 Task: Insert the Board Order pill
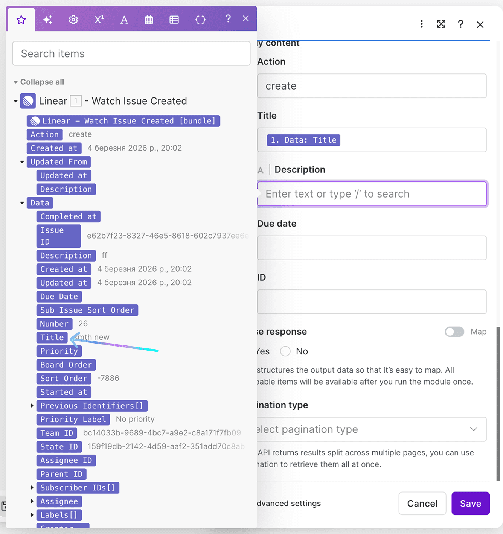(66, 365)
